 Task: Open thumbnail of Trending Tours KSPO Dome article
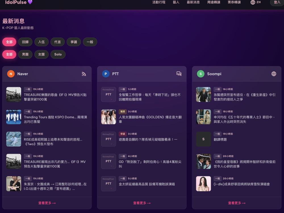tap(14, 117)
